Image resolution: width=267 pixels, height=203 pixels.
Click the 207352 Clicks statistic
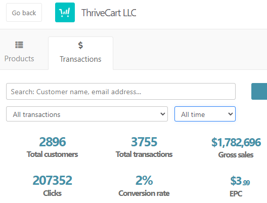(52, 181)
